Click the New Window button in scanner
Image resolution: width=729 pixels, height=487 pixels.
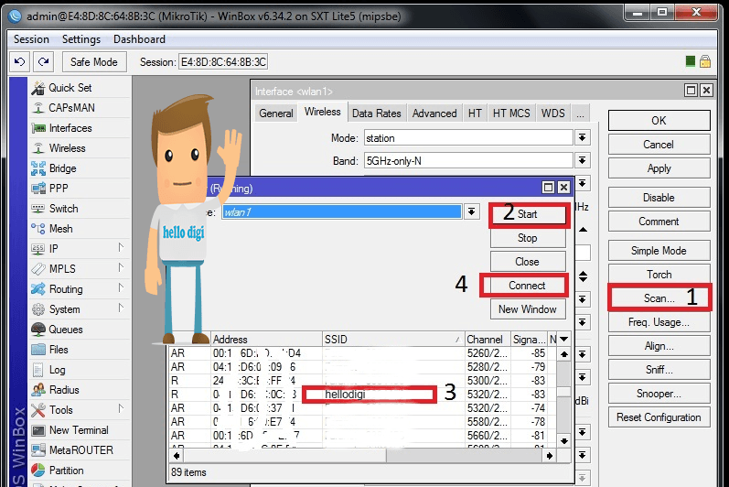coord(528,309)
